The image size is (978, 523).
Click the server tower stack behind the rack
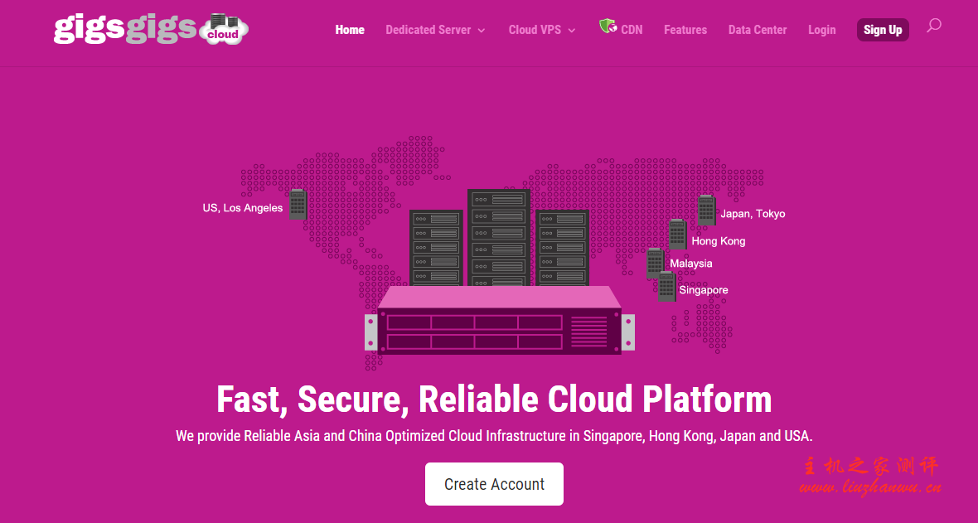498,236
